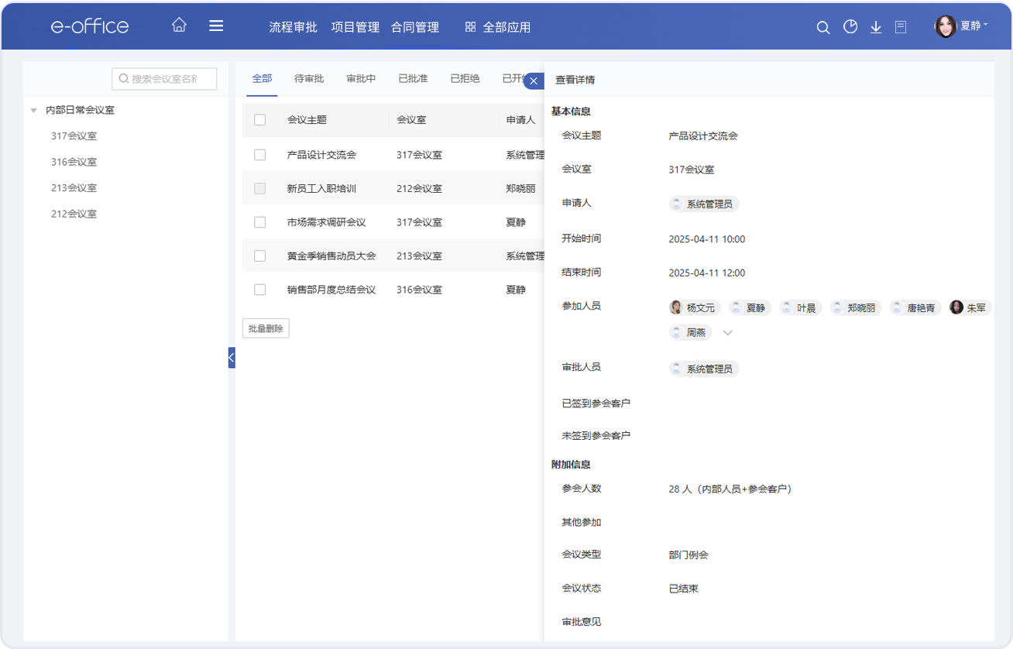Open the hamburger menu icon
Screen dimensions: 1013x649
[216, 26]
